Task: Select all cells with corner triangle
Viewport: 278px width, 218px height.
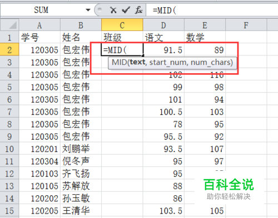Action: coord(9,25)
